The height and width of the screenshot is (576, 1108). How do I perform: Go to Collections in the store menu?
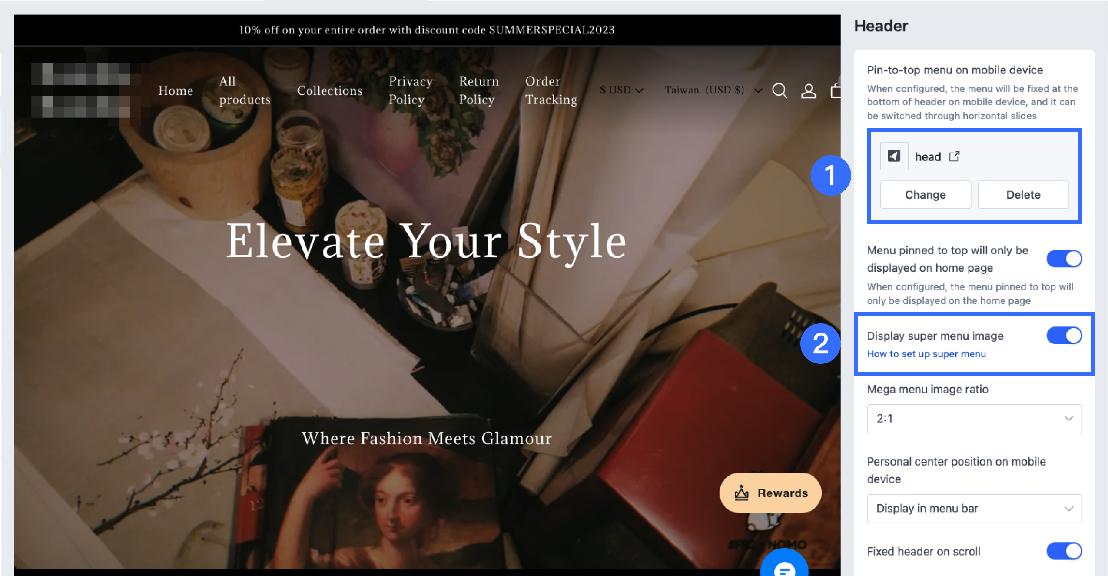point(330,90)
